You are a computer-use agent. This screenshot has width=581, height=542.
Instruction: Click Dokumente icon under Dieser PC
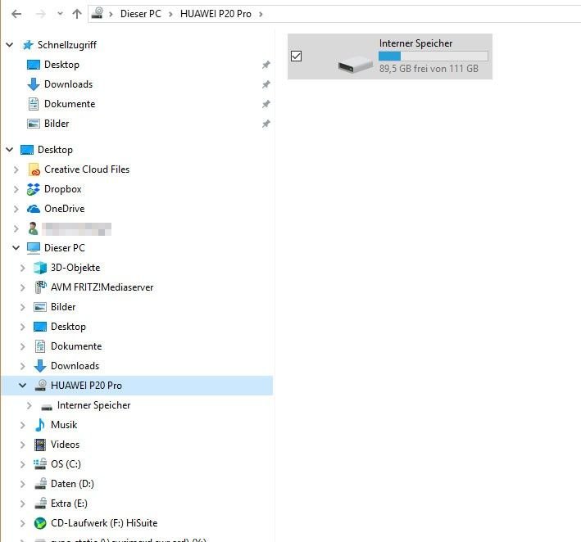click(40, 346)
